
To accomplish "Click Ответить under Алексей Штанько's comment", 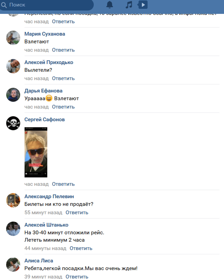I will (x=81, y=248).
